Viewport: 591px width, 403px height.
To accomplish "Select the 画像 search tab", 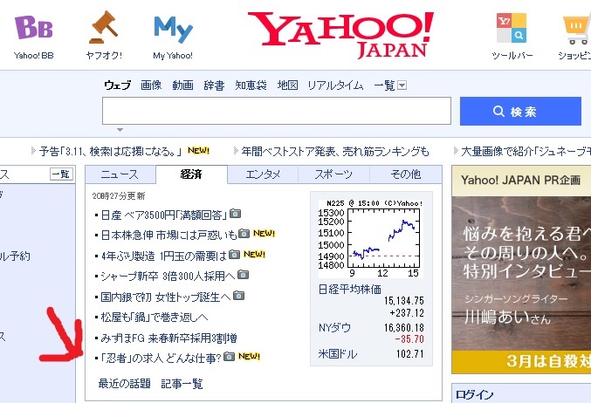I will point(151,85).
